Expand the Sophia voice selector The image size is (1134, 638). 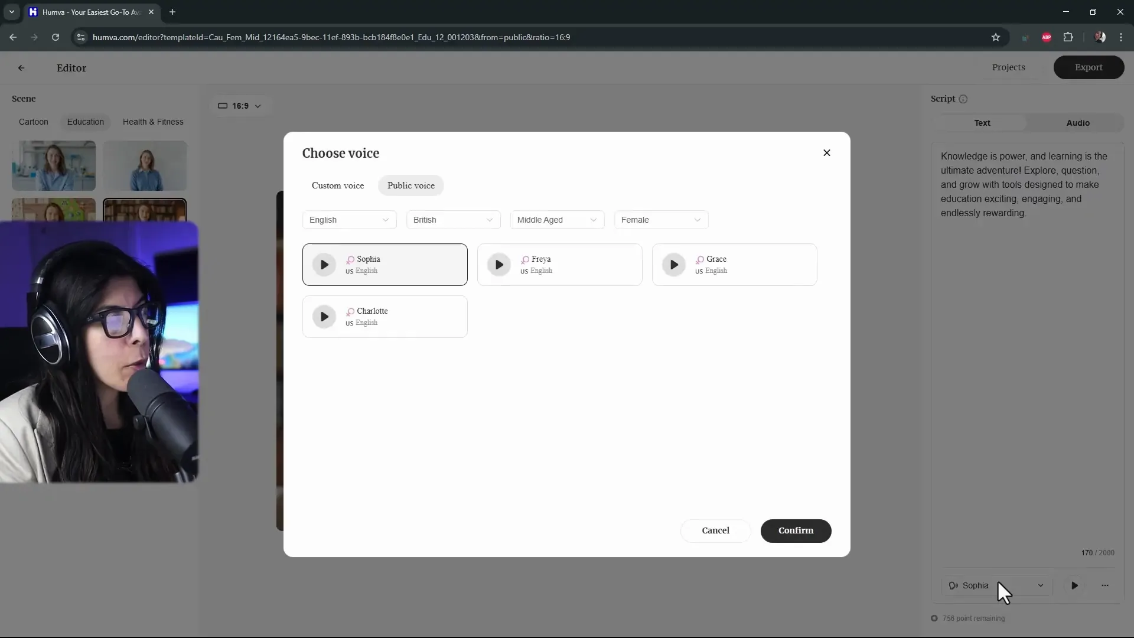(997, 585)
